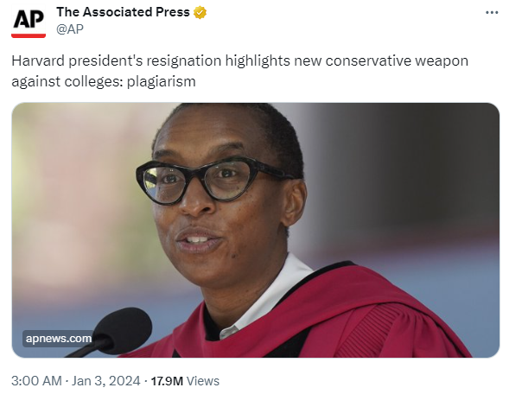509x394 pixels.
Task: Click the gold verified badge
Action: [200, 12]
